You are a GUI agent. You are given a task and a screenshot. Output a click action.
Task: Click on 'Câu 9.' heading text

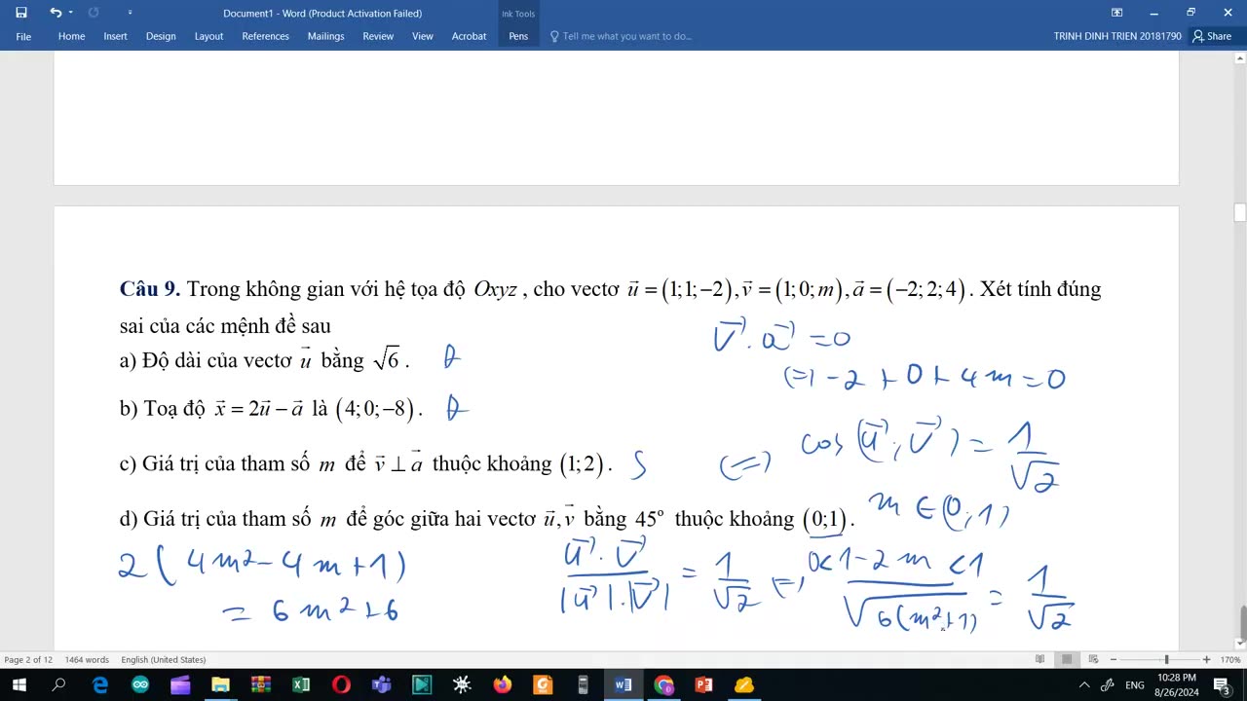pyautogui.click(x=150, y=289)
